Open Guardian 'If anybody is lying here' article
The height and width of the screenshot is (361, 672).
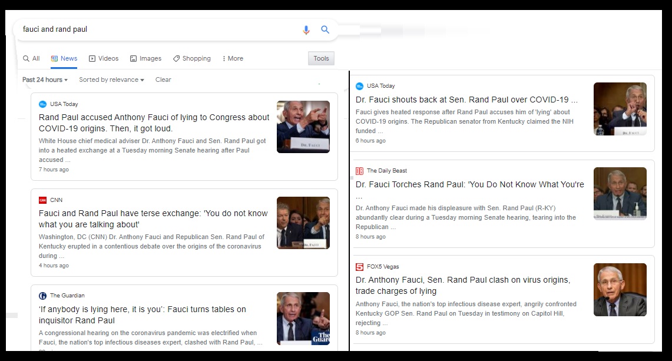pyautogui.click(x=143, y=315)
